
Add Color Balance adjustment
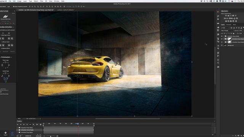tap(227, 18)
